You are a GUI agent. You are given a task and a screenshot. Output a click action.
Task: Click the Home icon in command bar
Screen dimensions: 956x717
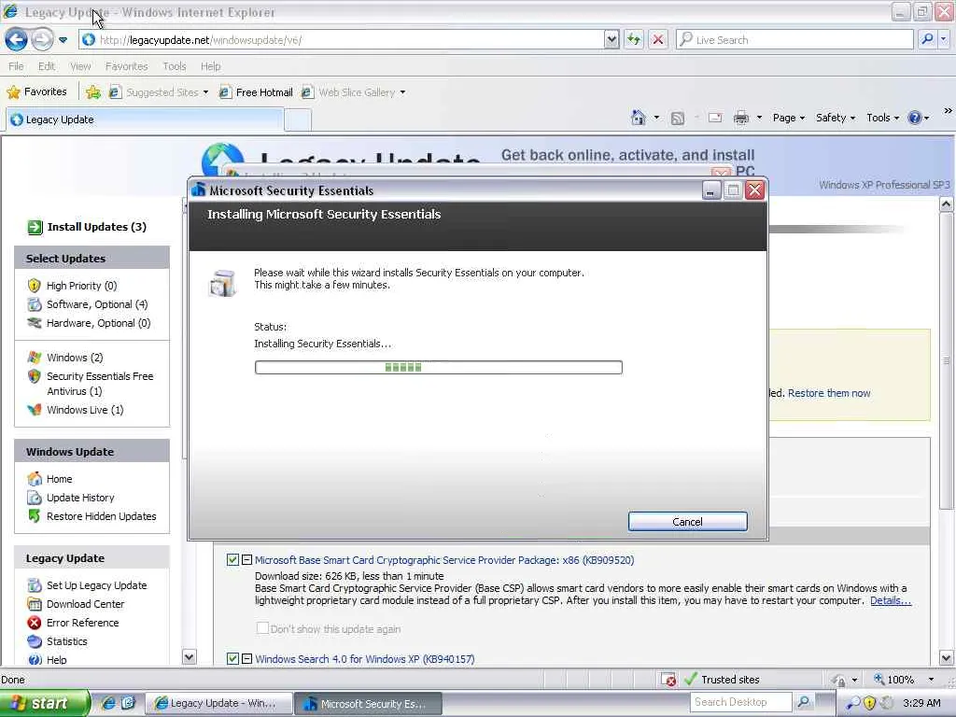click(x=638, y=118)
